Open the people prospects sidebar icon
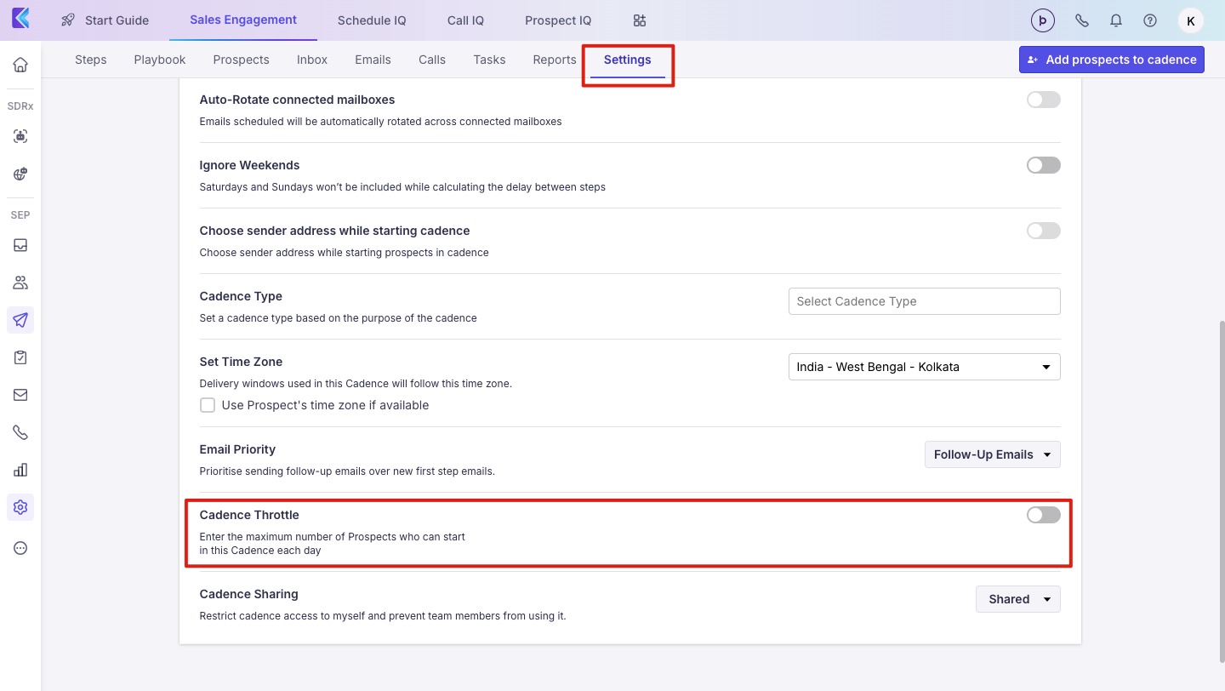 coord(20,283)
